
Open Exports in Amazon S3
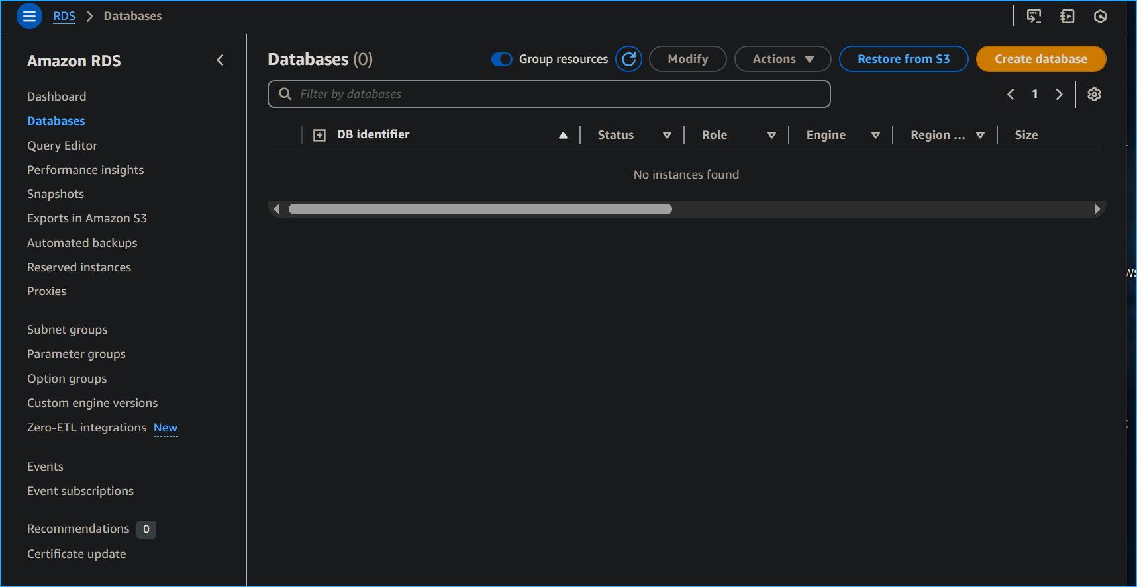[x=87, y=218]
